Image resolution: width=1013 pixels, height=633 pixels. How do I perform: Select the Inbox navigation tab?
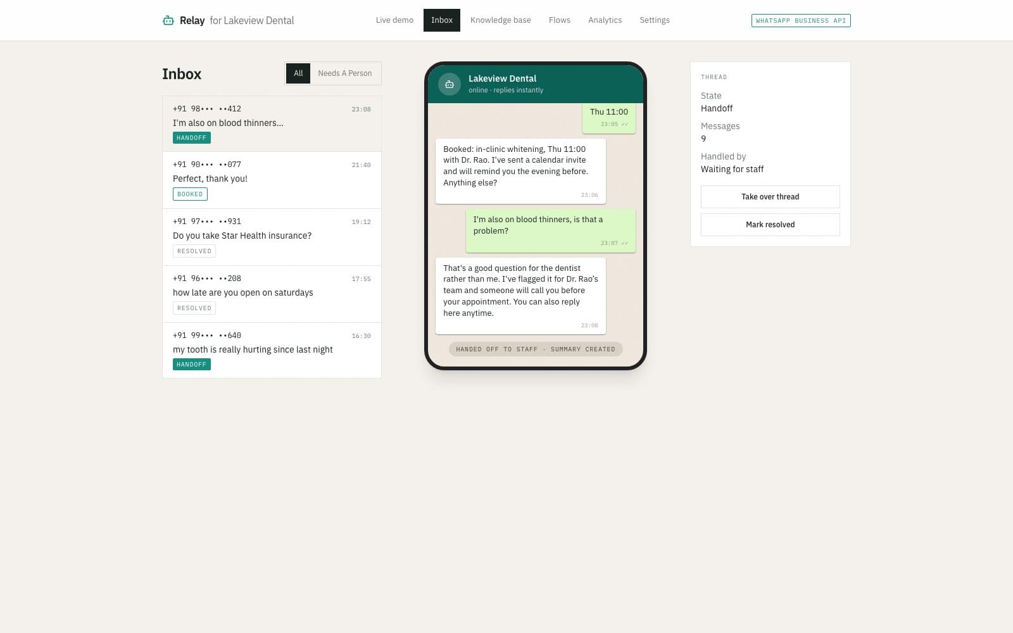(442, 20)
